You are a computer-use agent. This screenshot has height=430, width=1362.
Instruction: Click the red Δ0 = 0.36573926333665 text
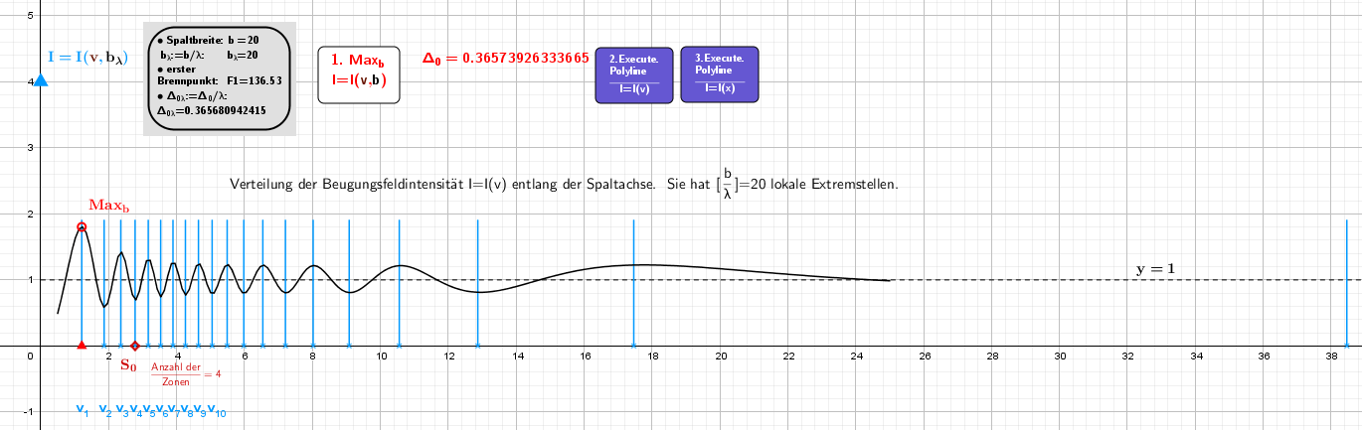(505, 58)
